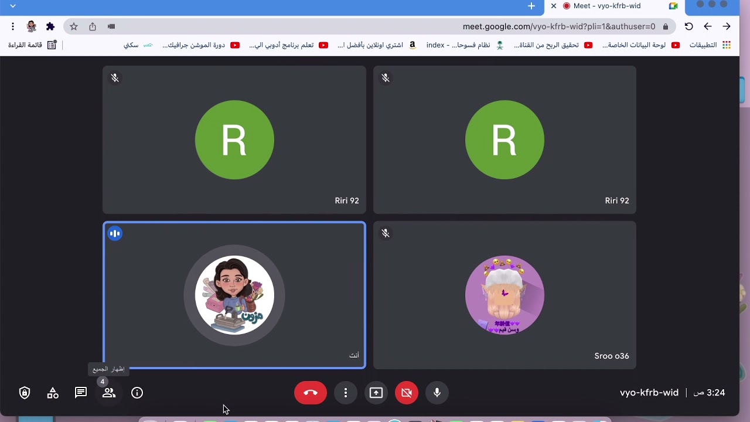Click the muted mic icon on Sroo o36
The height and width of the screenshot is (422, 750).
point(386,233)
